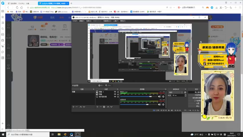
Task: Switch to first browser tab for Douyu profile
Action: click(22, 3)
